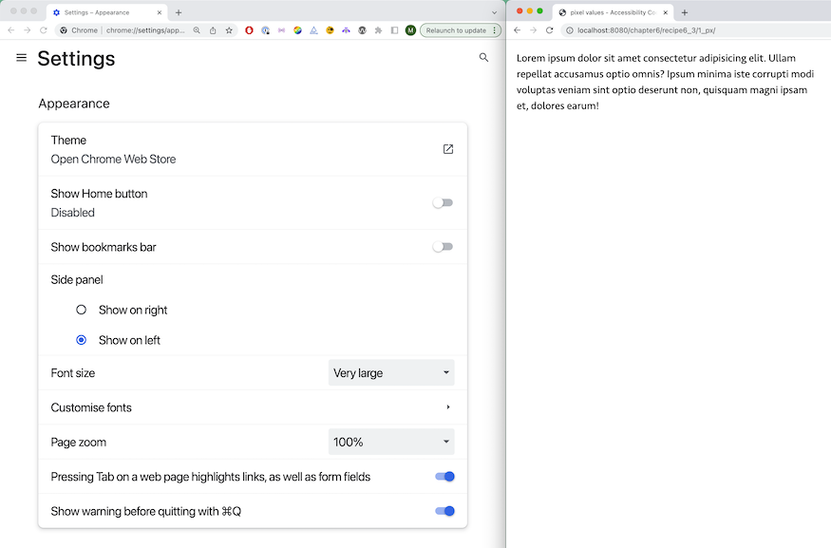Open the Chrome three-dot menu
This screenshot has height=548, width=831.
coord(495,30)
